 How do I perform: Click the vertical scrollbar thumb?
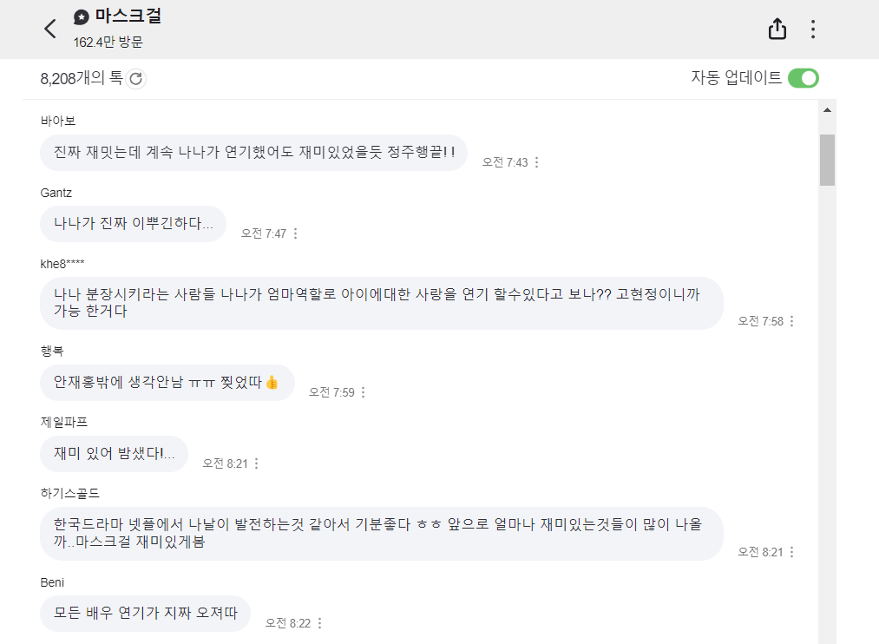pyautogui.click(x=827, y=160)
